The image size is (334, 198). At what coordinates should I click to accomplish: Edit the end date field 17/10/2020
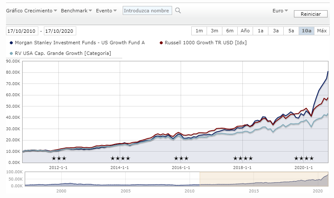[x=60, y=31]
